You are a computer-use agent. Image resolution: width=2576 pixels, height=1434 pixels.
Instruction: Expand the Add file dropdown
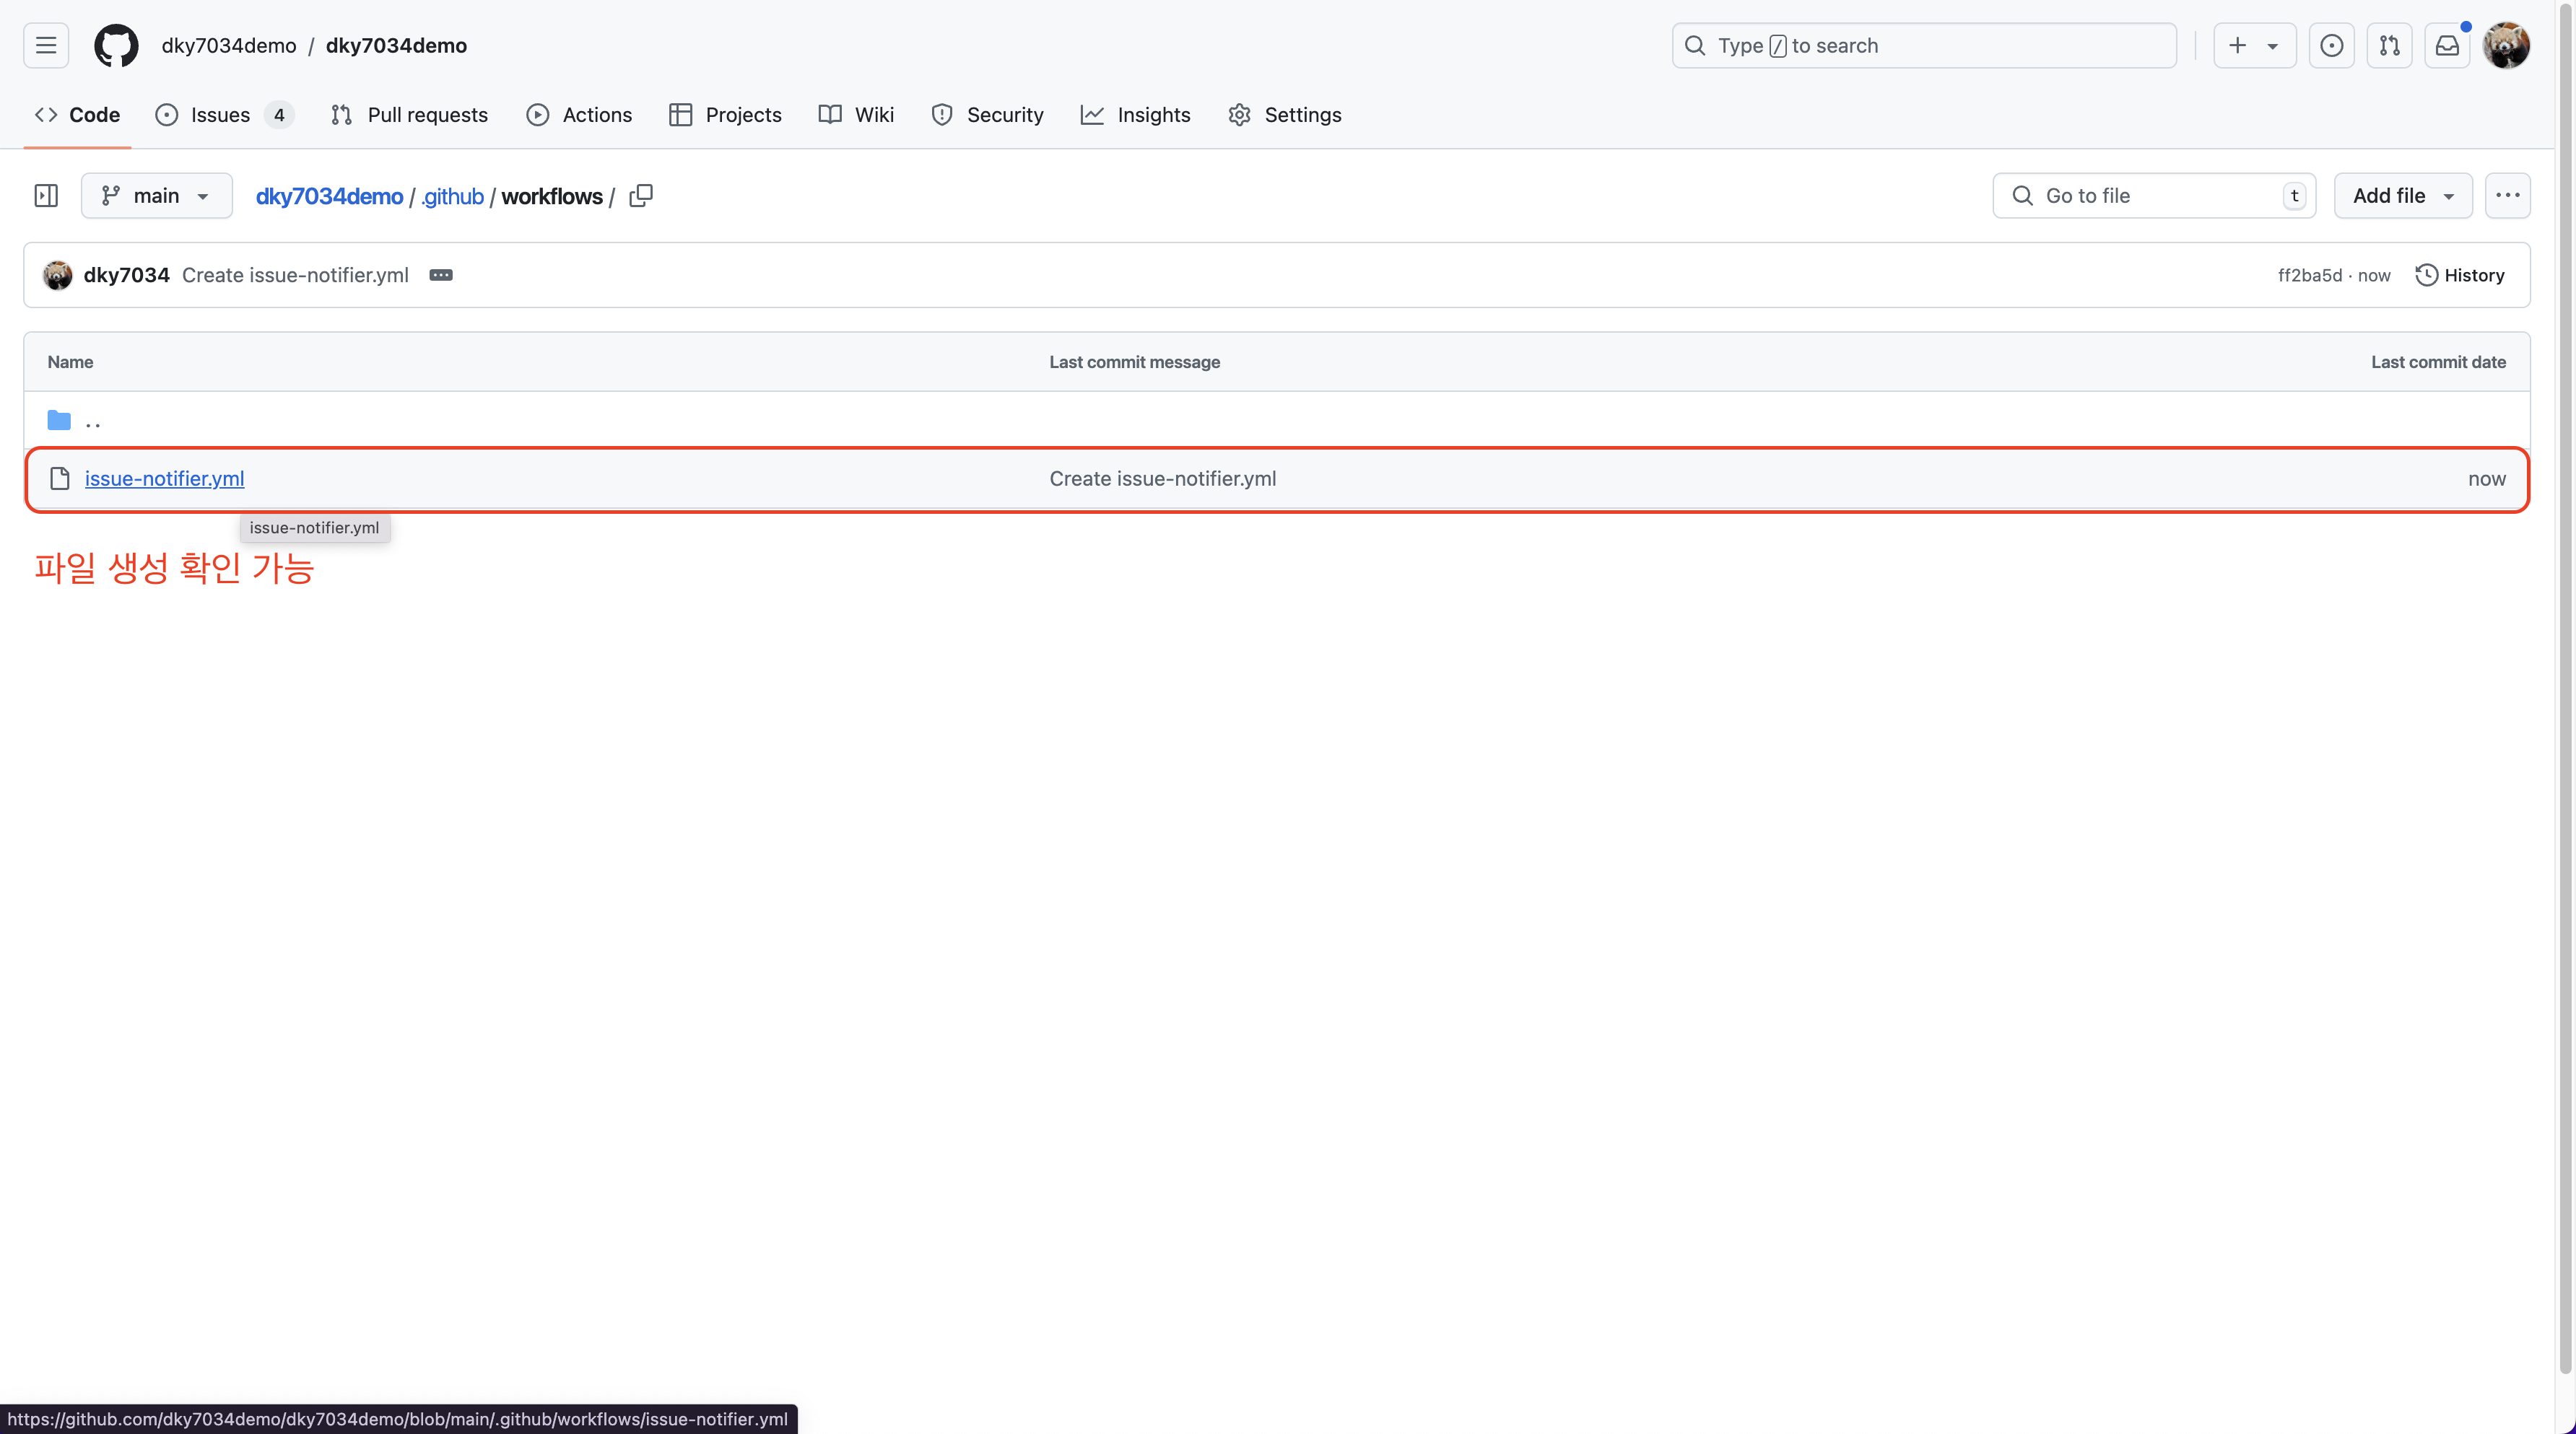click(x=2402, y=196)
